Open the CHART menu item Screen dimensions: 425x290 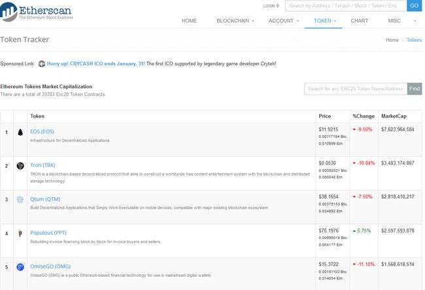360,21
